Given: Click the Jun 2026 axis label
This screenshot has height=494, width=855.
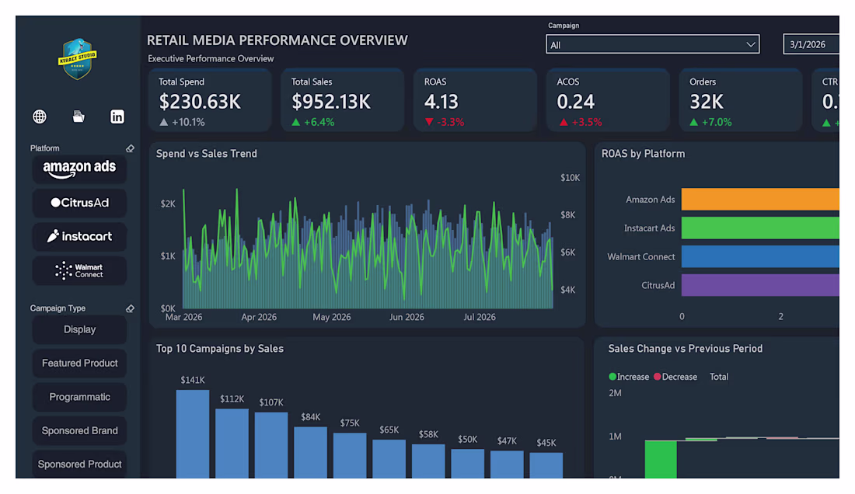Looking at the screenshot, I should [x=407, y=317].
